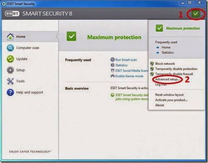Click the Setup gear icon
The width and height of the screenshot is (208, 163).
click(10, 70)
